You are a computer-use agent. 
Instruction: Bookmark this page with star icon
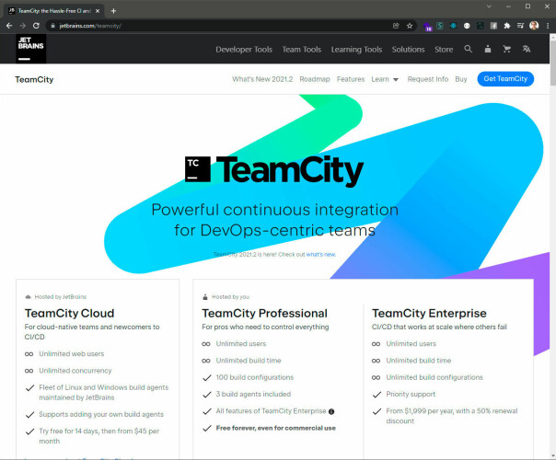[410, 26]
